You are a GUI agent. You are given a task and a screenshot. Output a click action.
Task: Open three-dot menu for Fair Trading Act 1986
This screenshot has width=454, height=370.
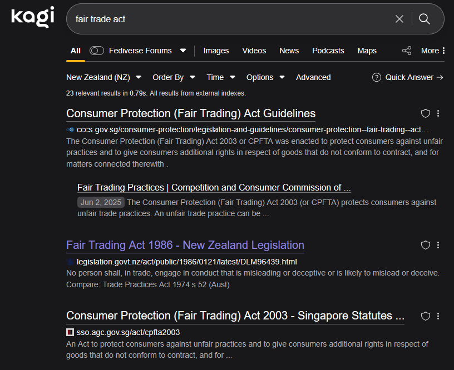438,245
